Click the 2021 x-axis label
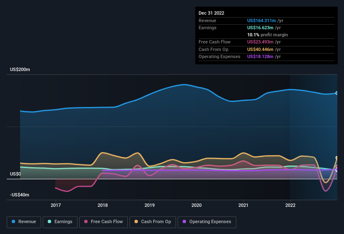The width and height of the screenshot is (344, 234). [x=243, y=205]
